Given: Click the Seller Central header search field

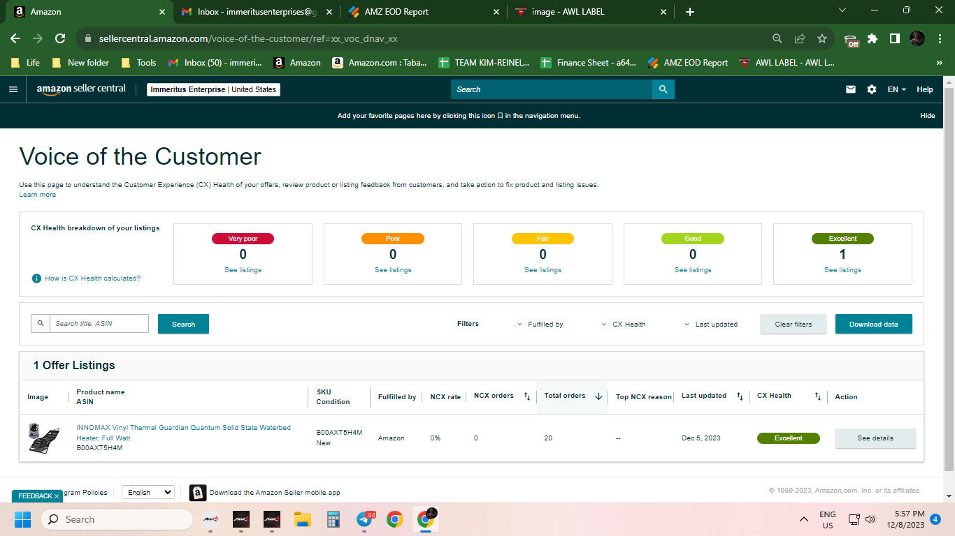Looking at the screenshot, I should 552,89.
